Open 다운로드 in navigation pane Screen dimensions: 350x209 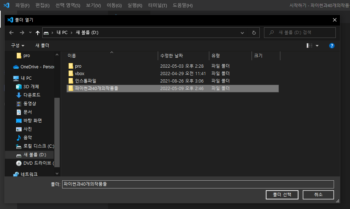pos(32,95)
